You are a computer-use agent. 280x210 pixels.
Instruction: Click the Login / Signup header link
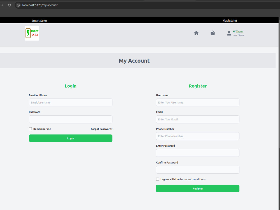(x=238, y=35)
